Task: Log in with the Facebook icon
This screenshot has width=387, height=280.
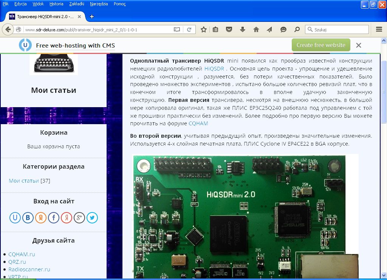Action: (54, 217)
